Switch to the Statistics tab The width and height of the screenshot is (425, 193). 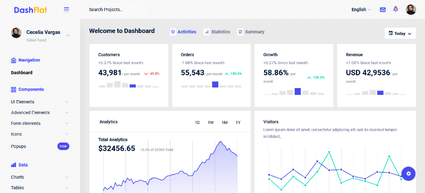coord(217,32)
